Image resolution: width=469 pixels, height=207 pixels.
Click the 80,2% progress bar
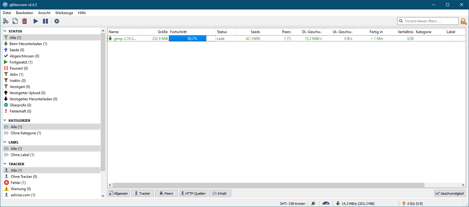(x=192, y=39)
